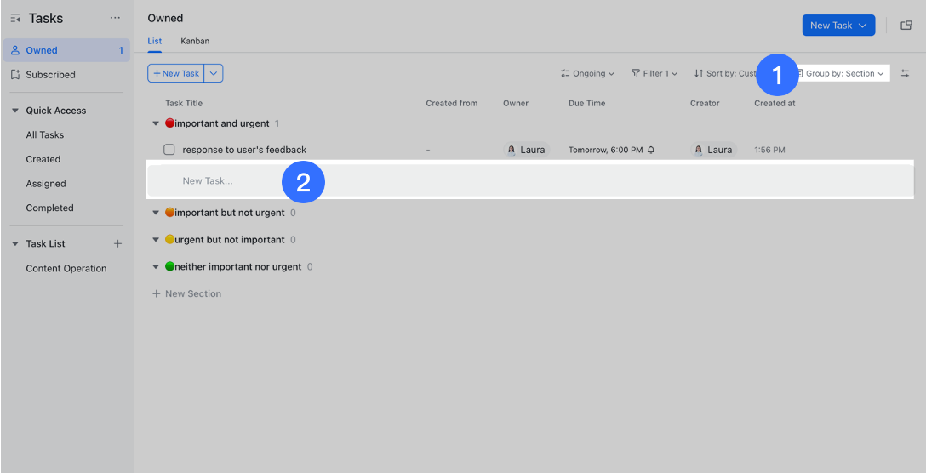Open the Filter 1 dropdown
This screenshot has height=473, width=926.
654,74
